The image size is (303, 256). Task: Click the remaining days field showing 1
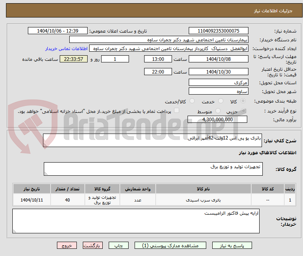click(115, 59)
